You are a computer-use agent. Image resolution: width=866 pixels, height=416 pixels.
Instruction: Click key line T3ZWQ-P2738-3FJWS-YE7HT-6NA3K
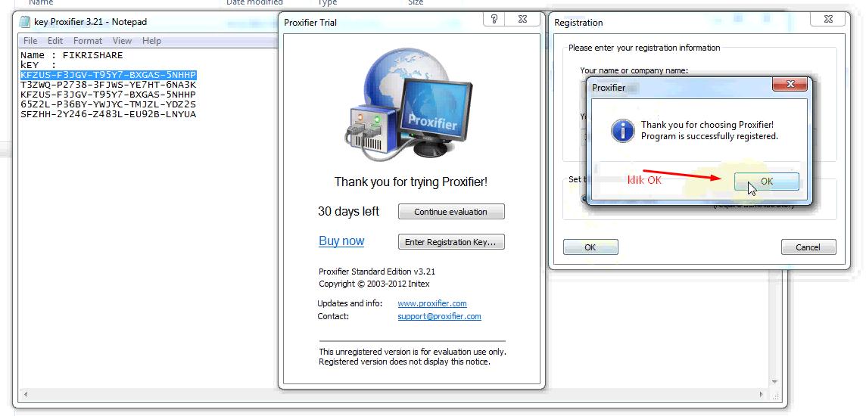(108, 85)
